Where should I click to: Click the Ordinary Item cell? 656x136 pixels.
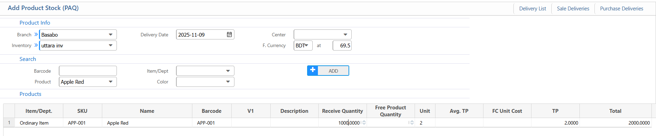pos(39,123)
